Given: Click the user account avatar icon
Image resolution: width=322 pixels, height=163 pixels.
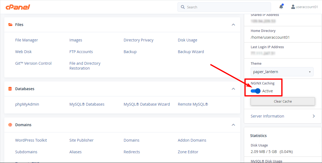Looking at the screenshot, I should [293, 7].
